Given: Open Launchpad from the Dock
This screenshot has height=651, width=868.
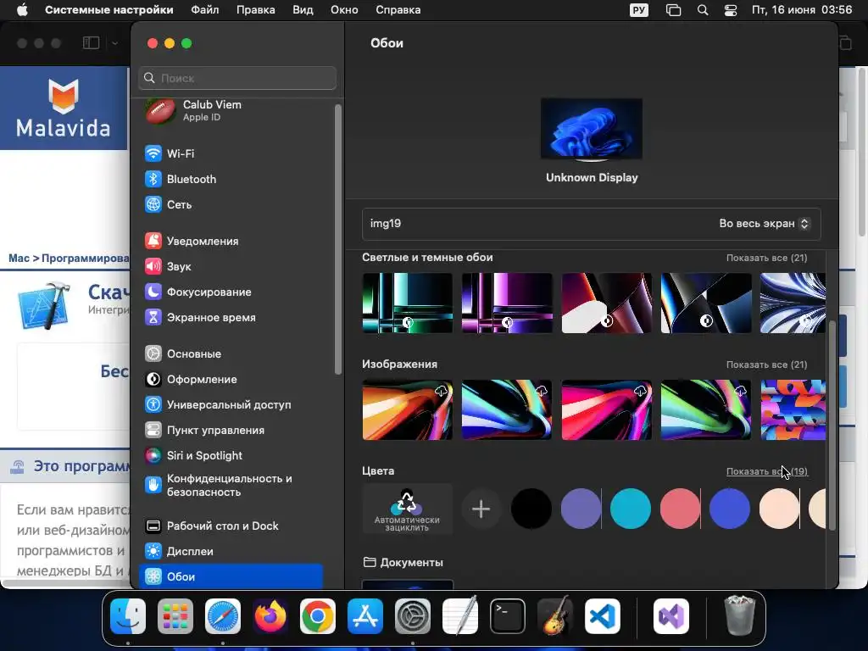Looking at the screenshot, I should (x=175, y=616).
